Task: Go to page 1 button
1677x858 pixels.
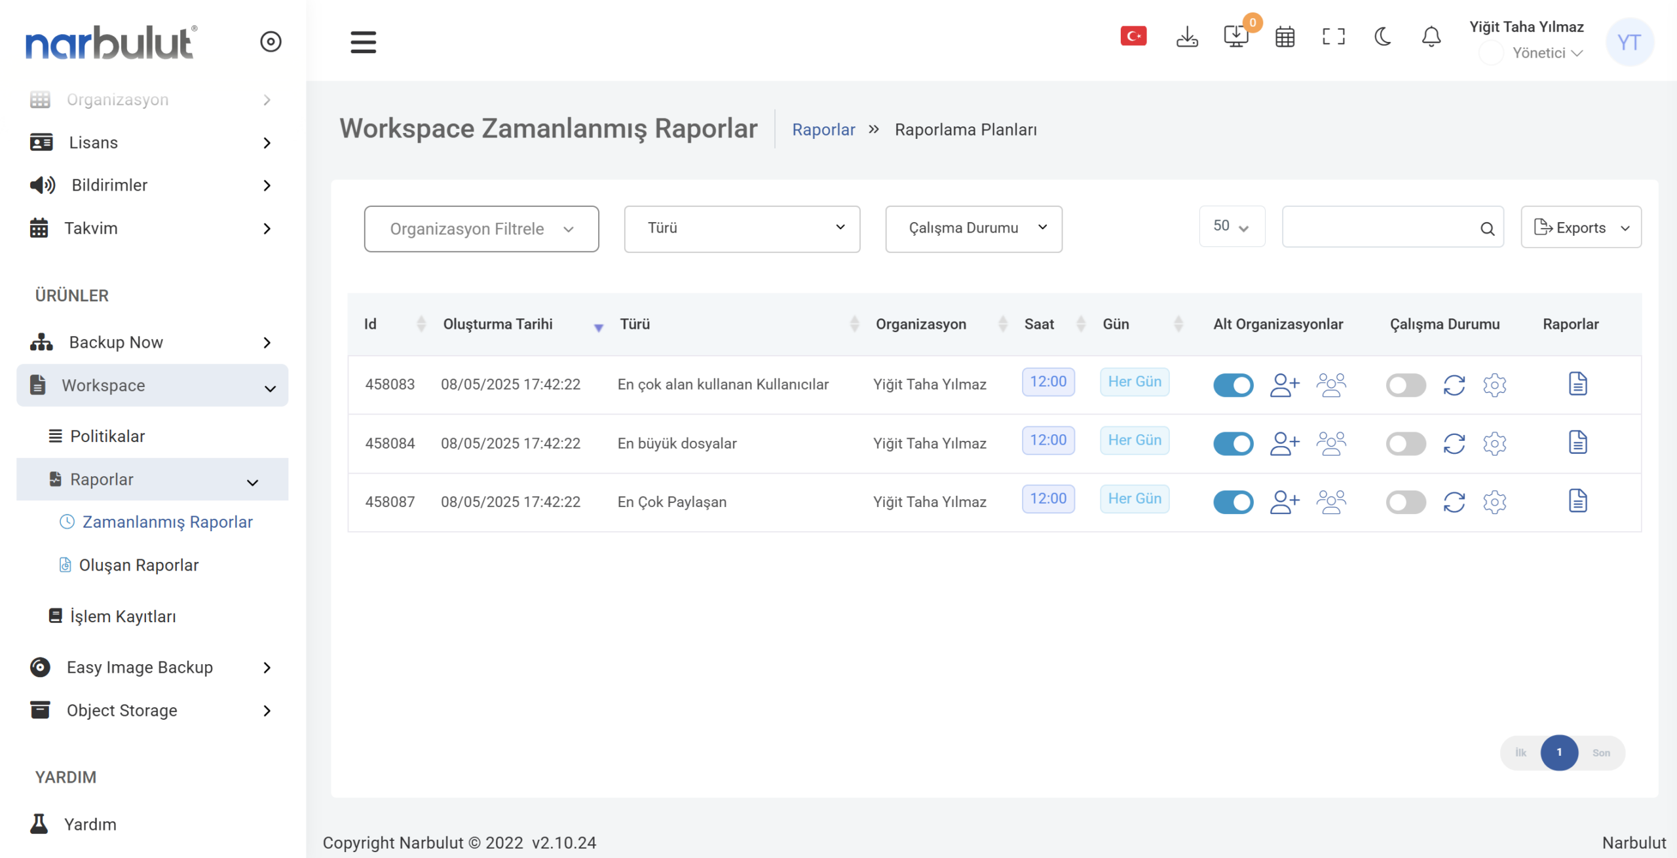Action: tap(1559, 753)
